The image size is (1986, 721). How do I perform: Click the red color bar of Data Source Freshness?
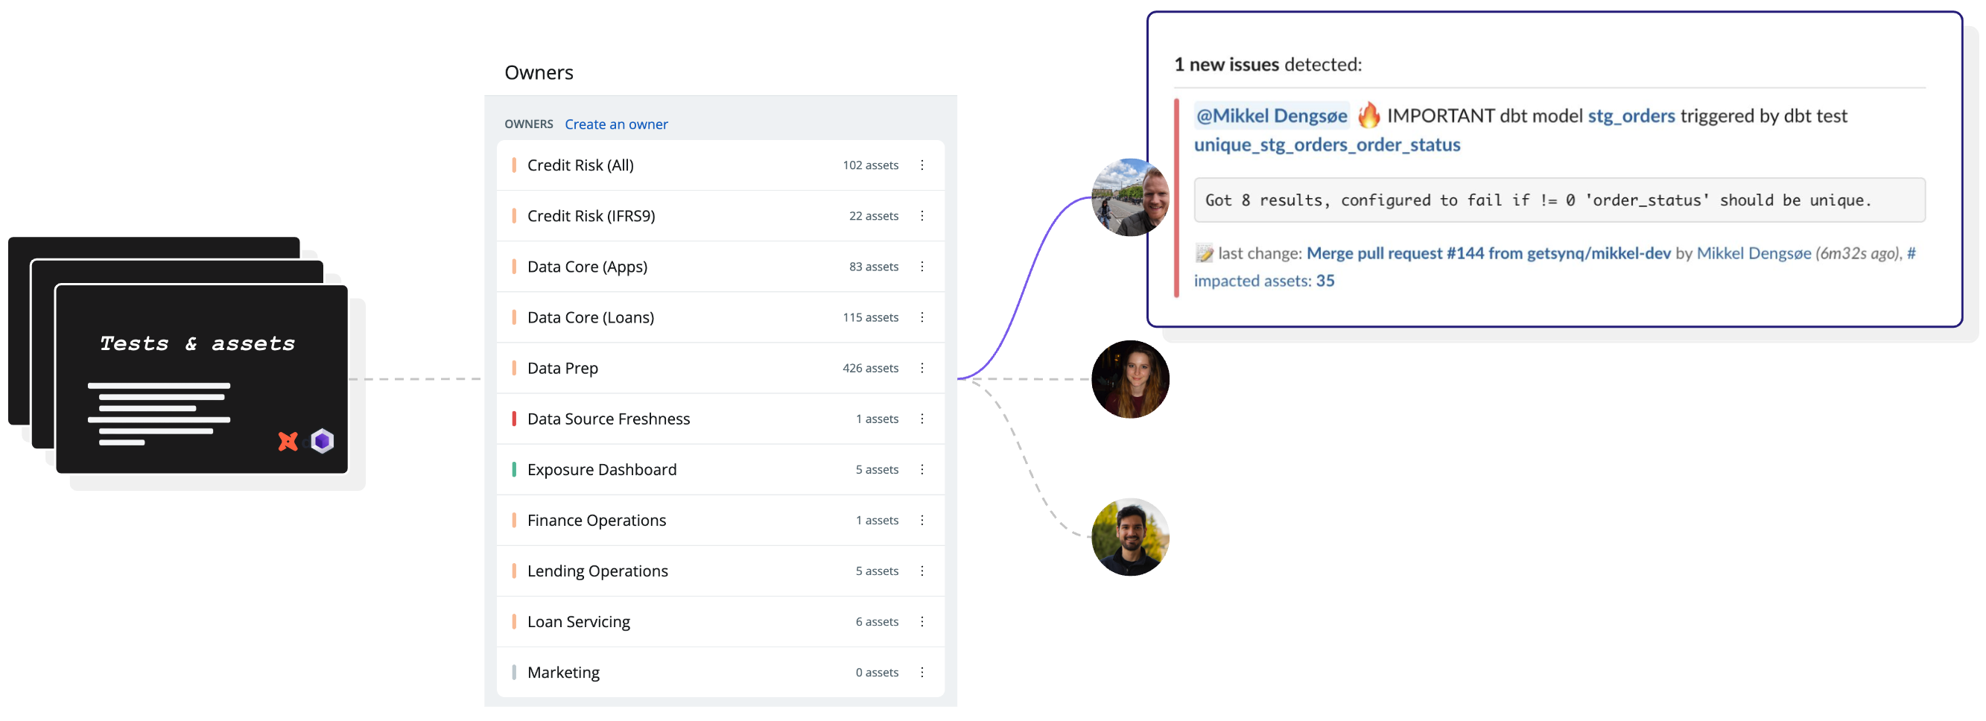tap(514, 419)
